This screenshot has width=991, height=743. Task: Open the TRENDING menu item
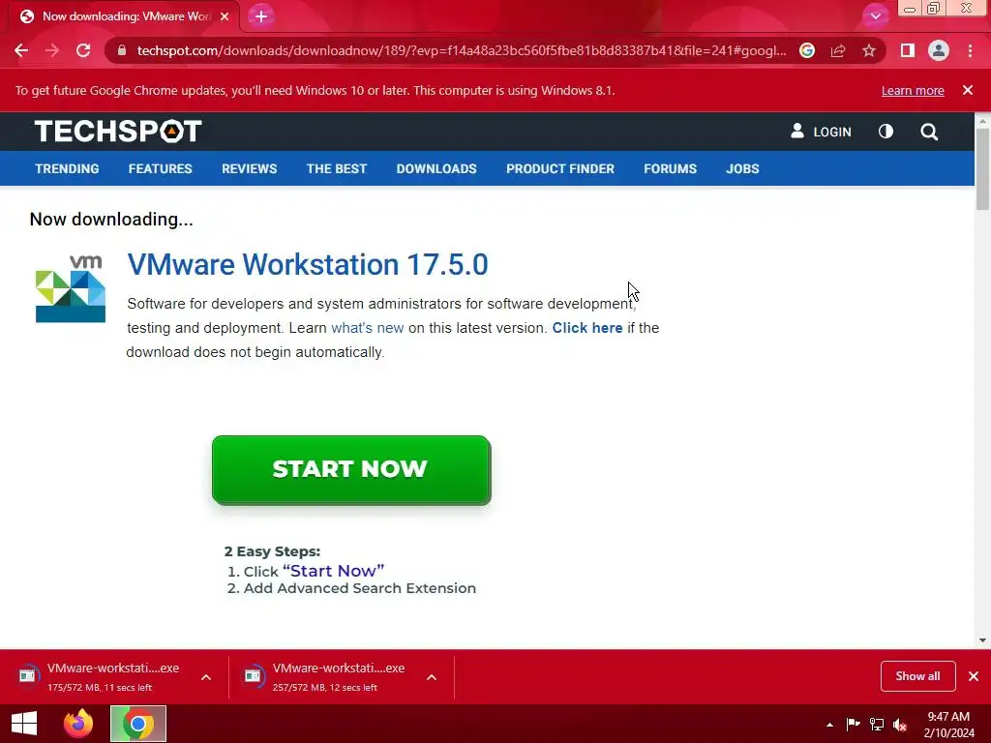(67, 168)
